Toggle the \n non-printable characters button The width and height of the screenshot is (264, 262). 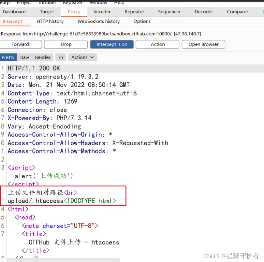61,57
